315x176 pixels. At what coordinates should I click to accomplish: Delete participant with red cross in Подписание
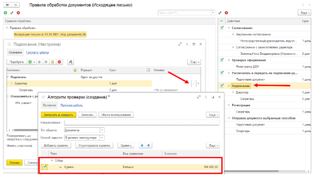(x=59, y=62)
